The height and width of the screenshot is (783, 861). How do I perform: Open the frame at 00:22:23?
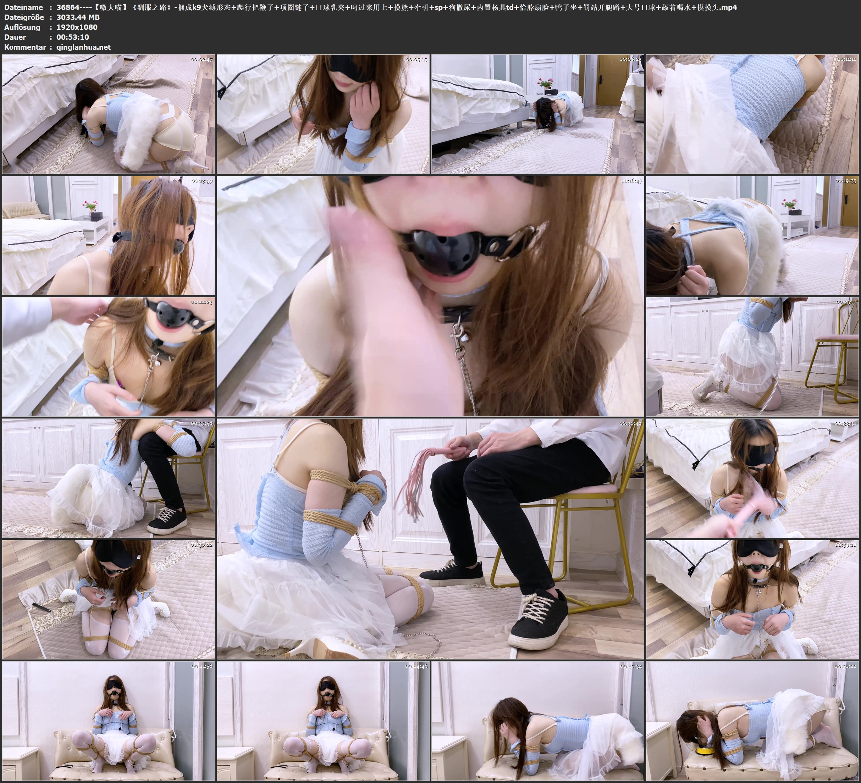click(109, 356)
